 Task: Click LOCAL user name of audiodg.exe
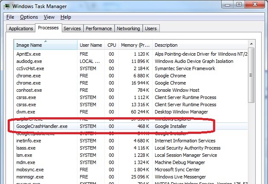click(x=90, y=61)
